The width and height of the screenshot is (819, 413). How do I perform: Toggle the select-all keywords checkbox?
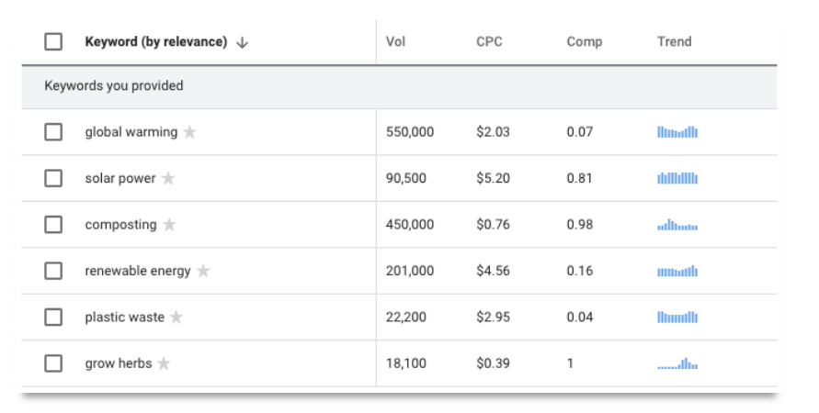pos(53,41)
